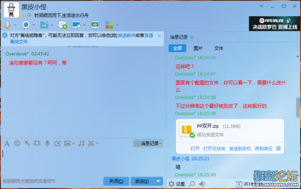Click the message 连句谢谢都没有？呵呵，草
The image size is (301, 189).
click(x=38, y=63)
